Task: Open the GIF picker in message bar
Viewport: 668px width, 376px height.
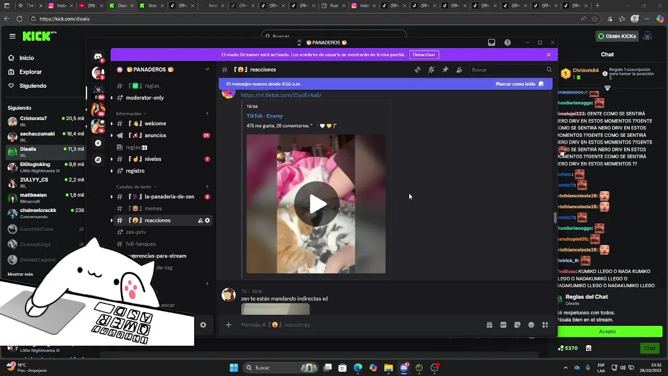Action: [x=504, y=325]
